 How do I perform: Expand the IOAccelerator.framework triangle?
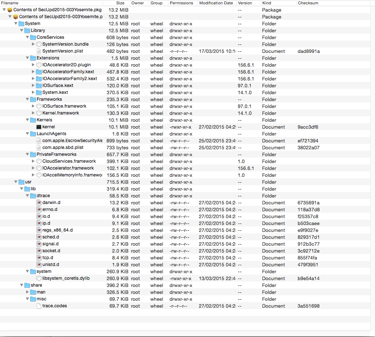point(33,168)
